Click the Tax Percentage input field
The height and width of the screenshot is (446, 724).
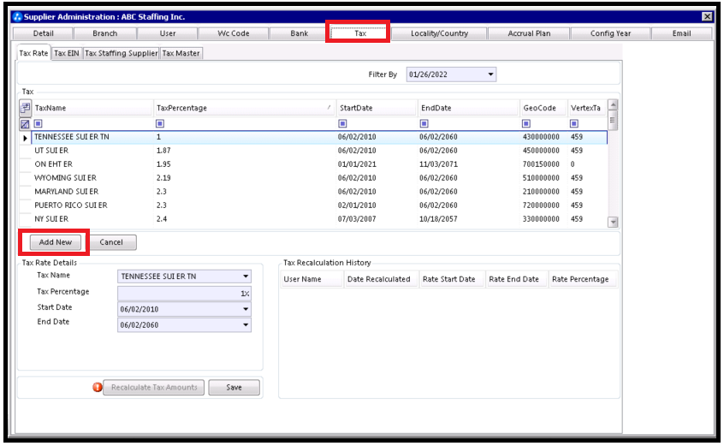click(x=184, y=293)
